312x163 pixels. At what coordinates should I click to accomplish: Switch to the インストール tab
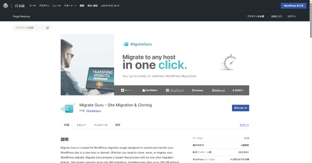(101, 125)
